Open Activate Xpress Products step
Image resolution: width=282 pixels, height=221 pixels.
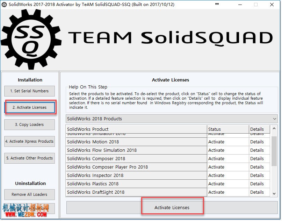pyautogui.click(x=29, y=142)
